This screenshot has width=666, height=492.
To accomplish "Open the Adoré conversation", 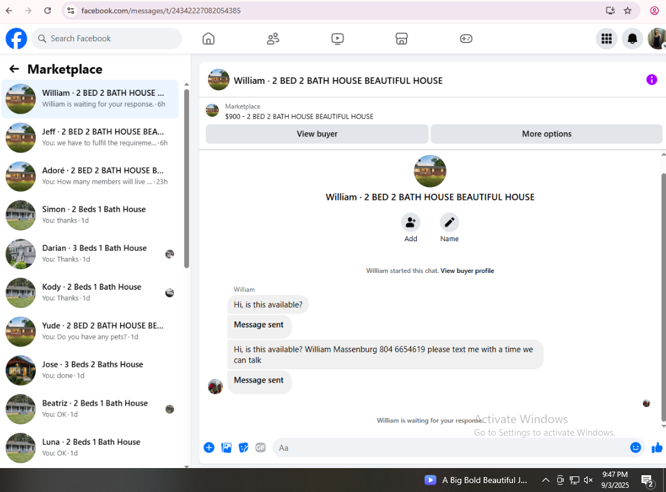I will click(x=90, y=176).
